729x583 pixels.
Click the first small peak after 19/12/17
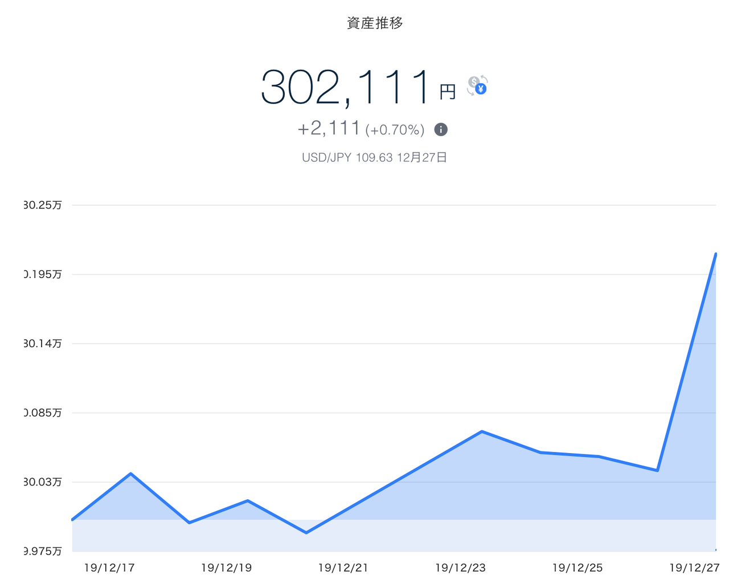click(x=131, y=474)
